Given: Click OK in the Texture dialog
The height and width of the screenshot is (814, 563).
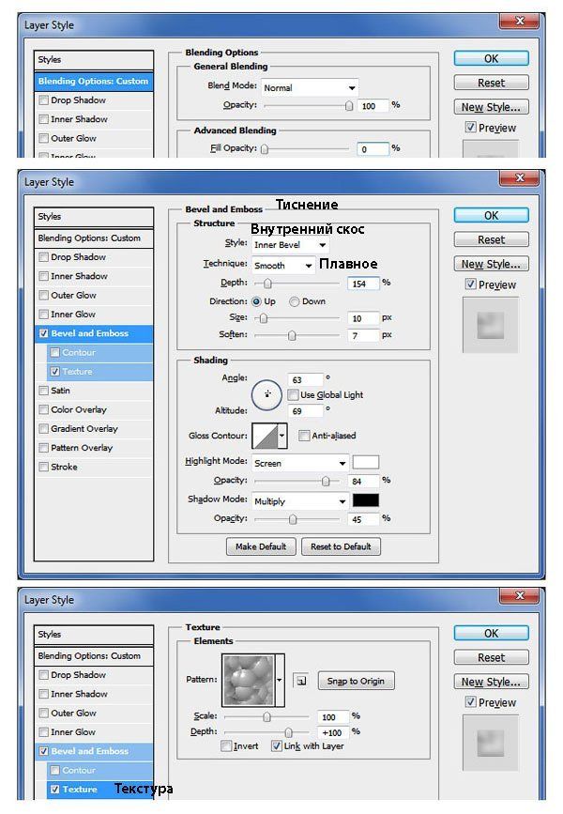Looking at the screenshot, I should tap(492, 634).
